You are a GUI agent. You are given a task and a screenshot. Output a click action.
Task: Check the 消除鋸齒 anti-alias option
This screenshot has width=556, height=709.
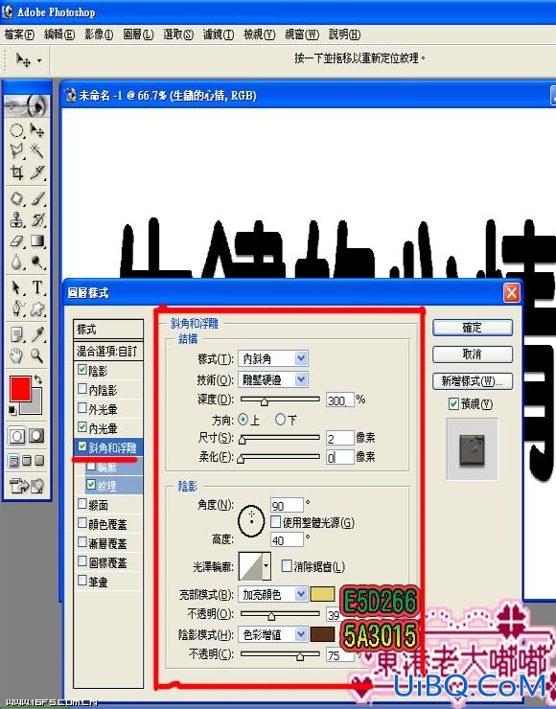tap(287, 565)
